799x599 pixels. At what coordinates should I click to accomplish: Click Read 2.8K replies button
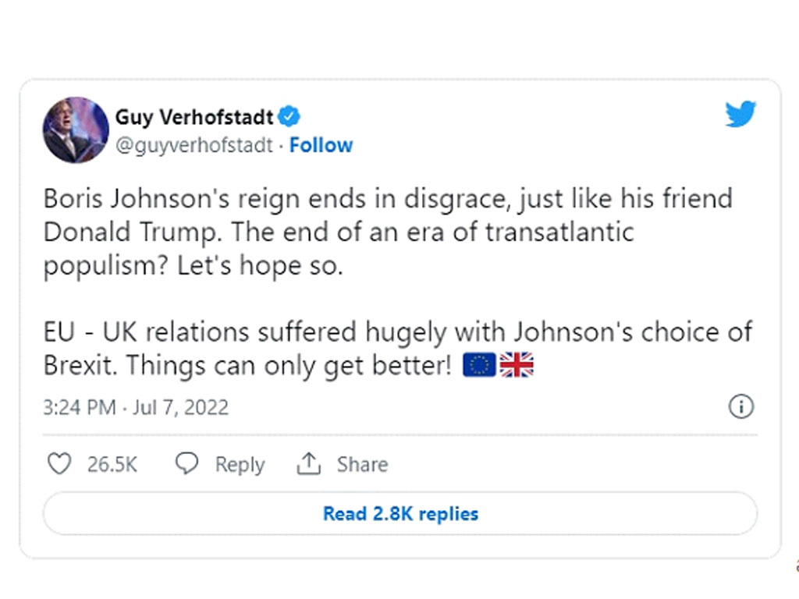pyautogui.click(x=400, y=513)
